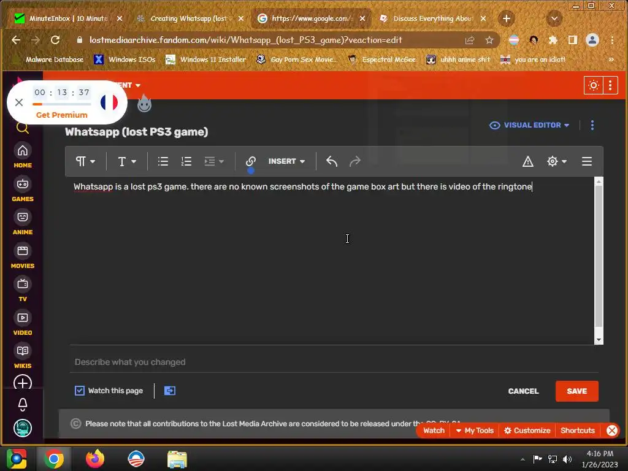
Task: Open the GAMES section in sidebar
Action: tap(23, 190)
